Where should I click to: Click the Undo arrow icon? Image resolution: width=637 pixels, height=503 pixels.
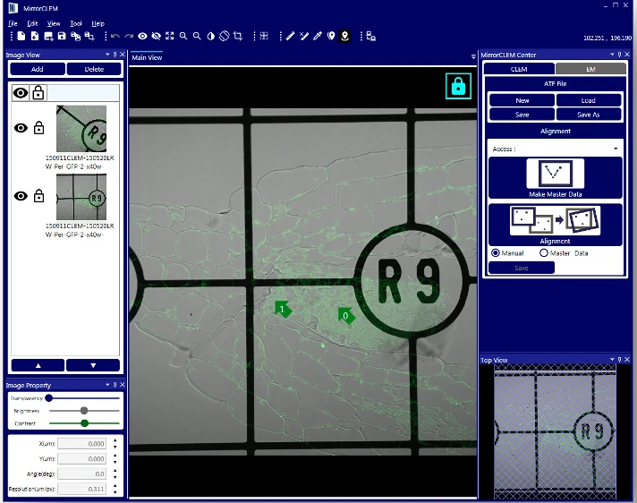tap(115, 36)
